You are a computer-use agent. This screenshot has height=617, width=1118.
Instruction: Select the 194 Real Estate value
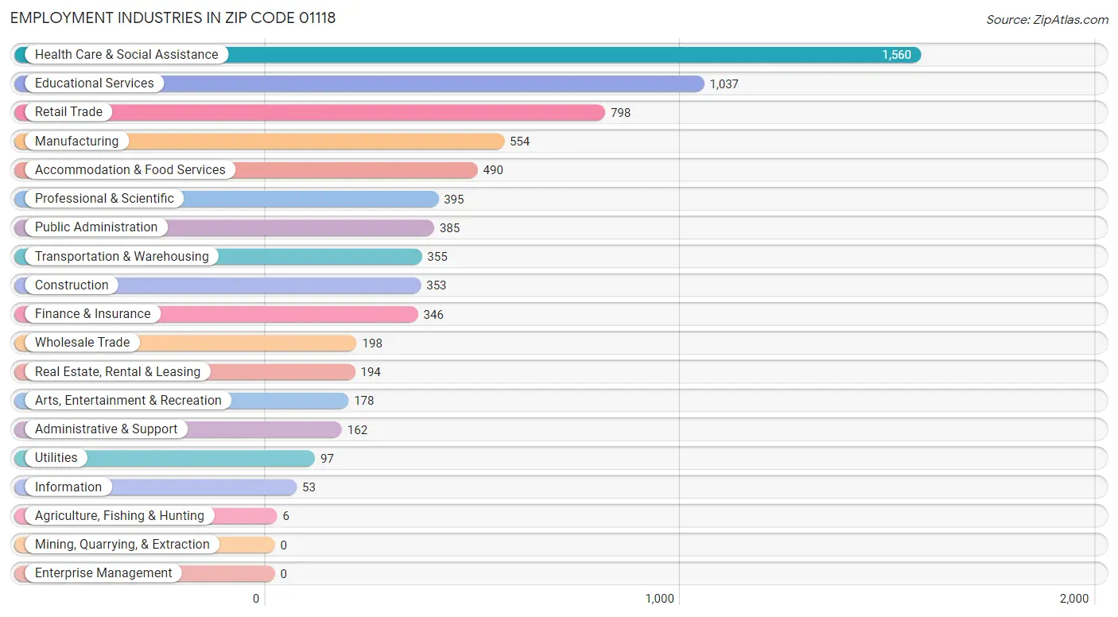(x=371, y=372)
